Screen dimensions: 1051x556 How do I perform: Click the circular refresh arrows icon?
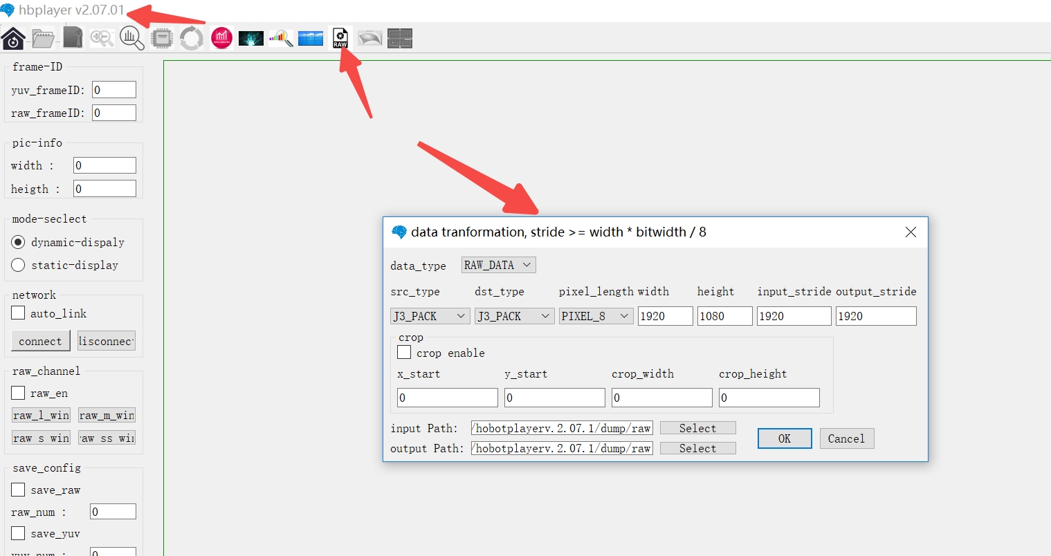click(192, 38)
